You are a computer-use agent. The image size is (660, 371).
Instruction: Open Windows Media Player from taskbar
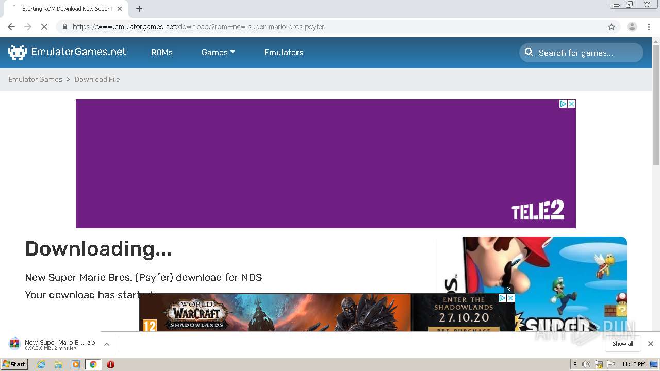76,364
